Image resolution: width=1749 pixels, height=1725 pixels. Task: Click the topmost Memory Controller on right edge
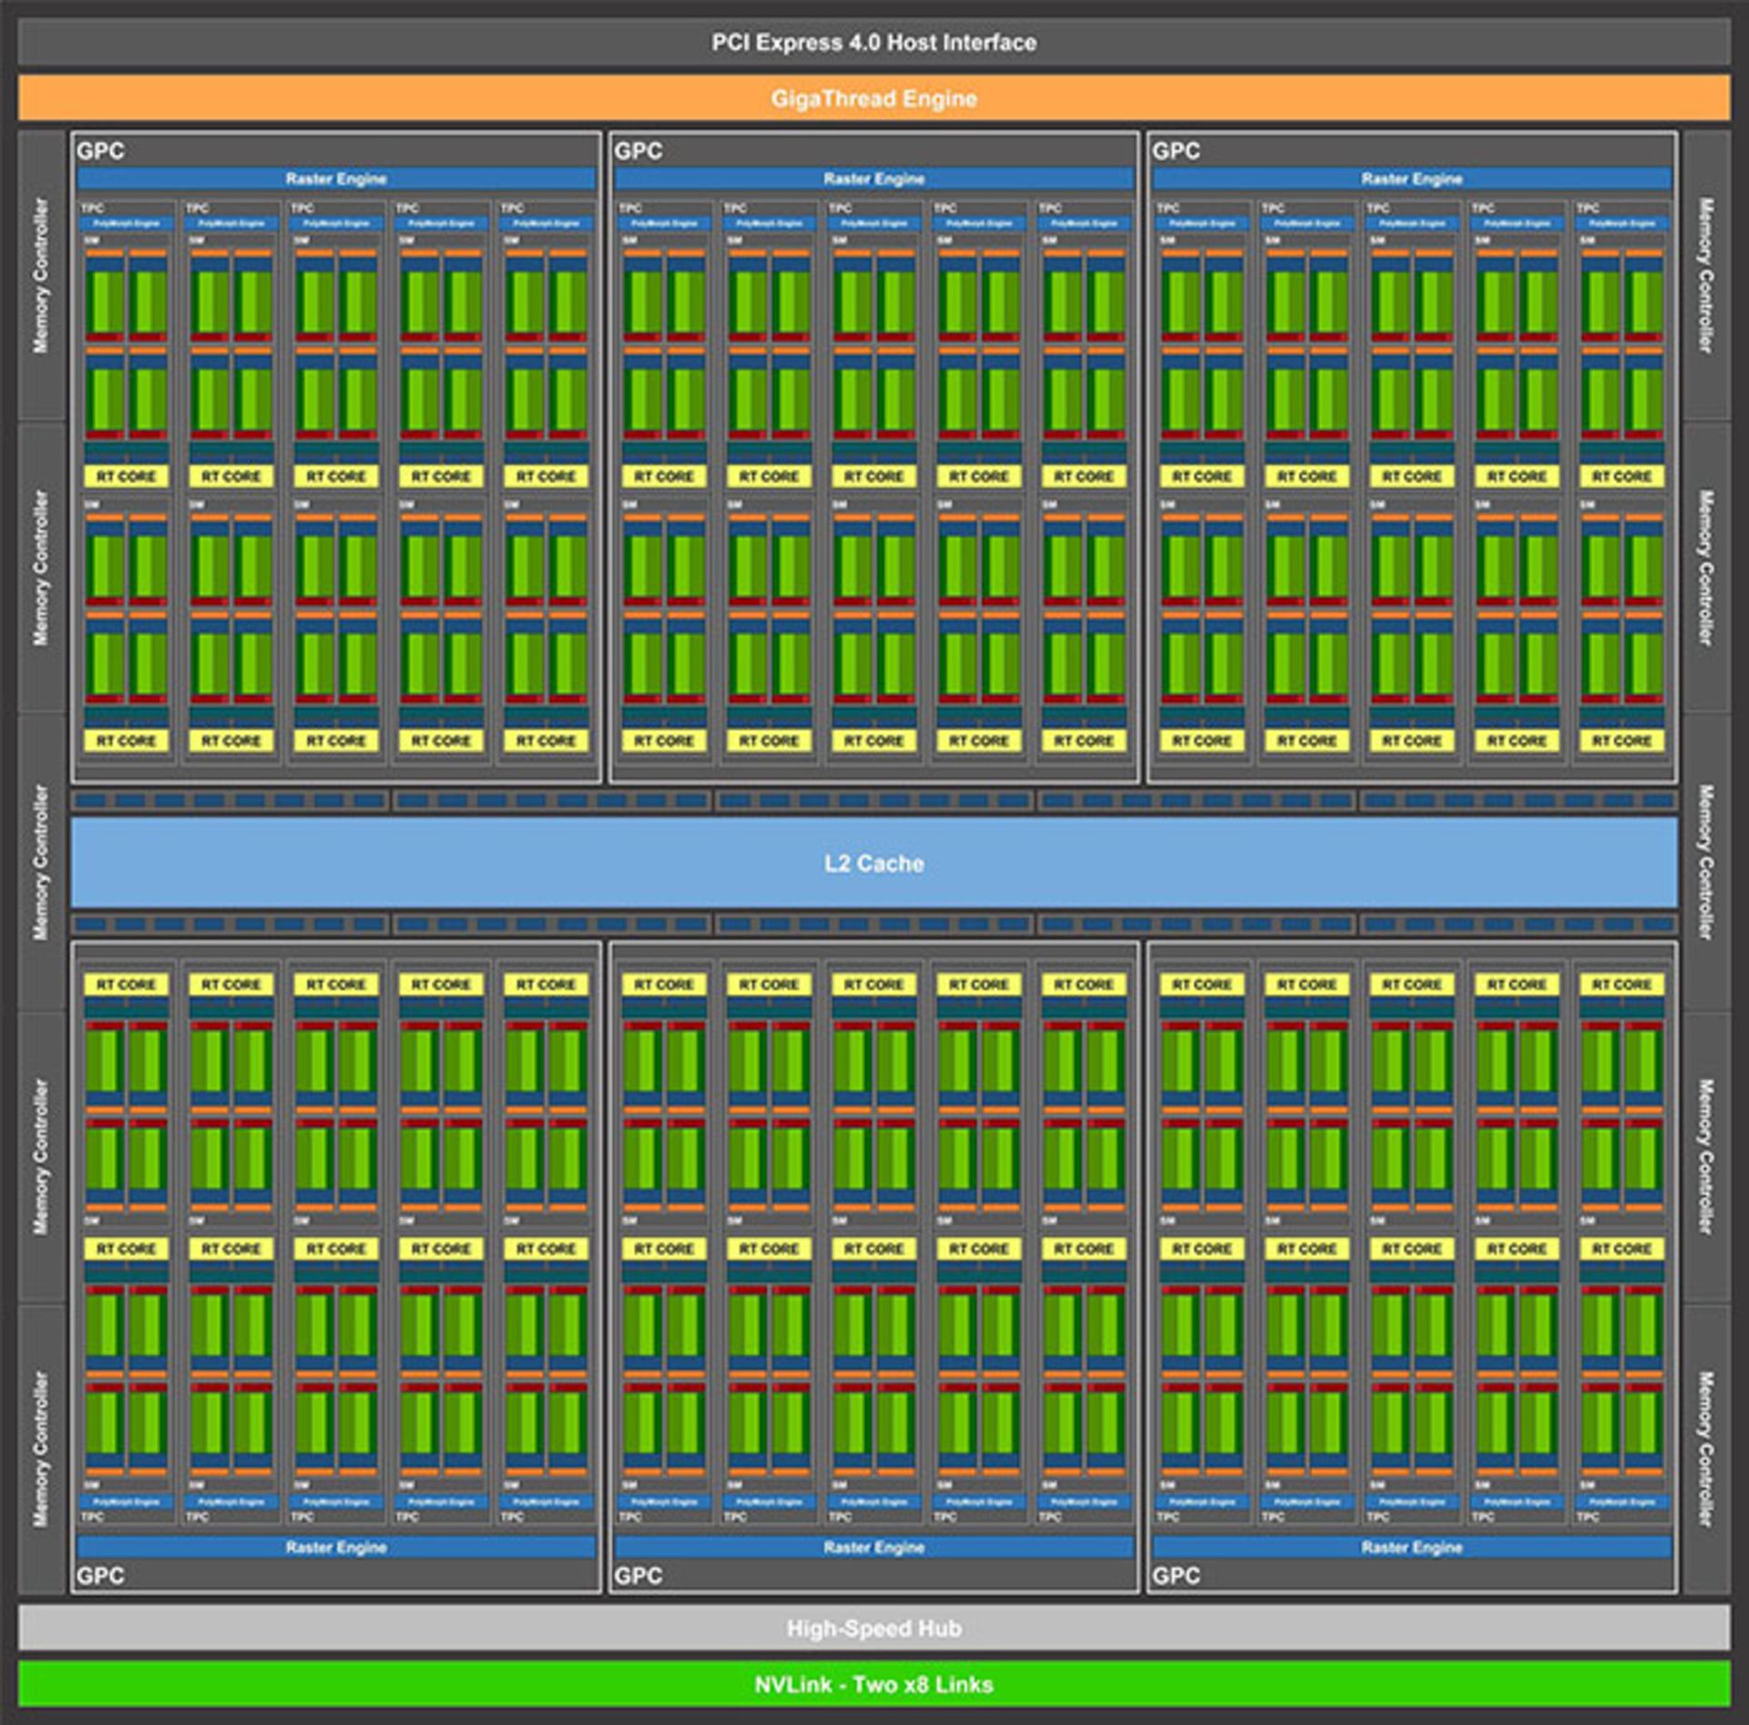(x=1706, y=275)
